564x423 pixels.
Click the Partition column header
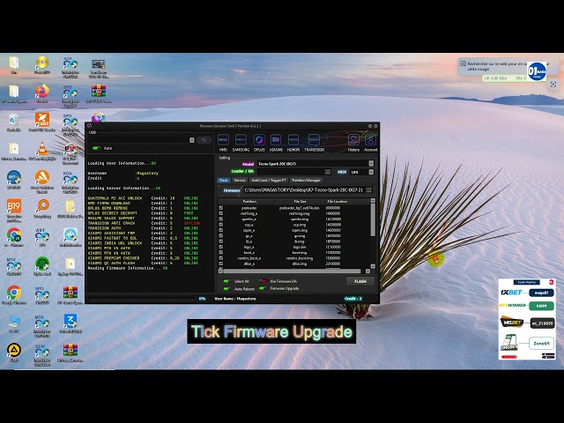coord(249,201)
